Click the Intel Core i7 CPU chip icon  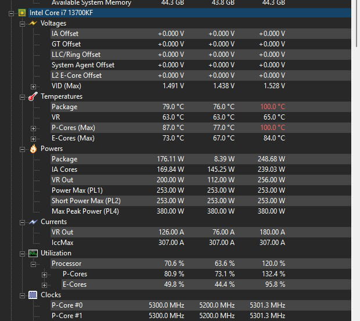point(22,13)
